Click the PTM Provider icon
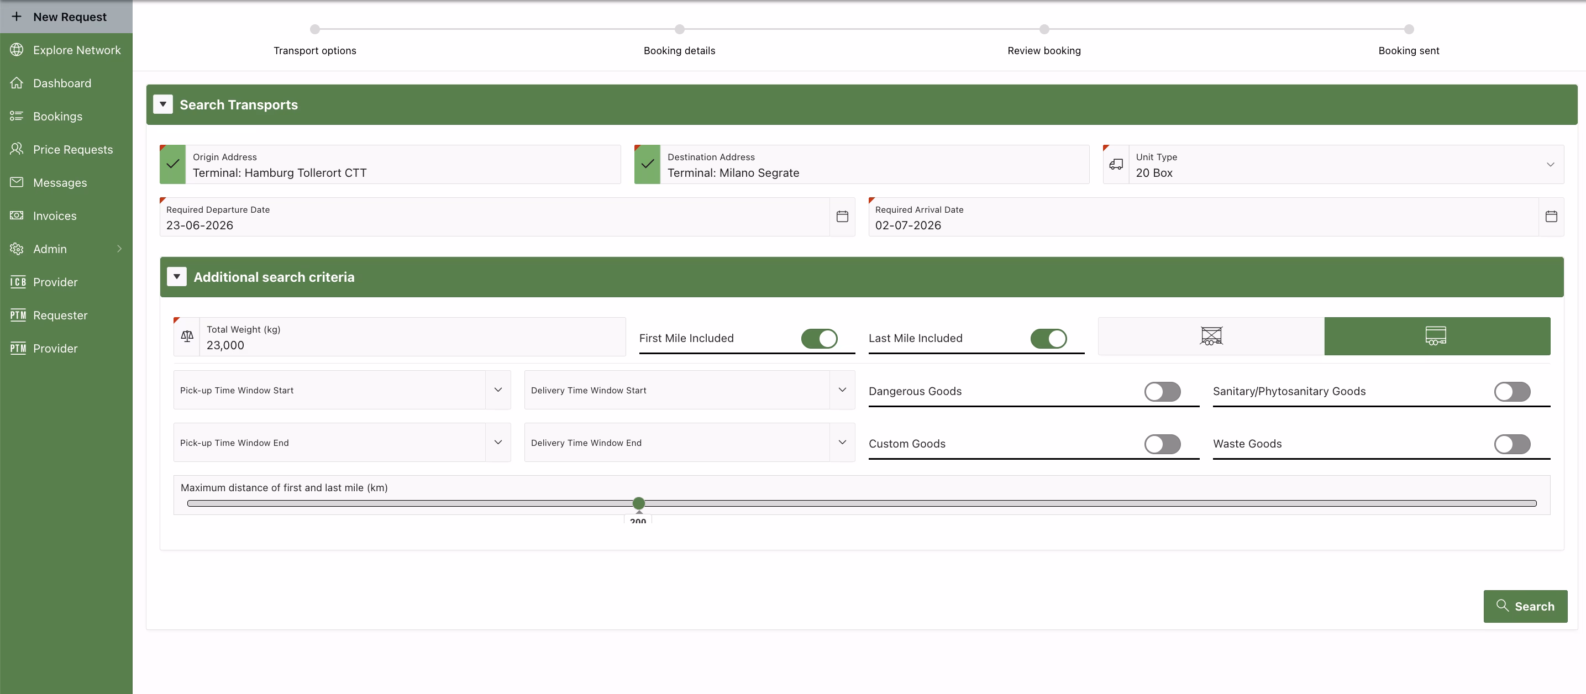1586x694 pixels. pyautogui.click(x=18, y=349)
